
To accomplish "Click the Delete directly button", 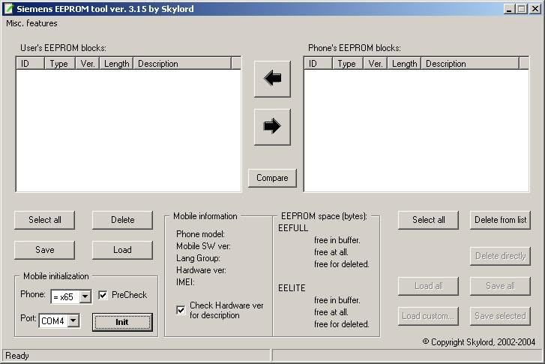I will (500, 256).
